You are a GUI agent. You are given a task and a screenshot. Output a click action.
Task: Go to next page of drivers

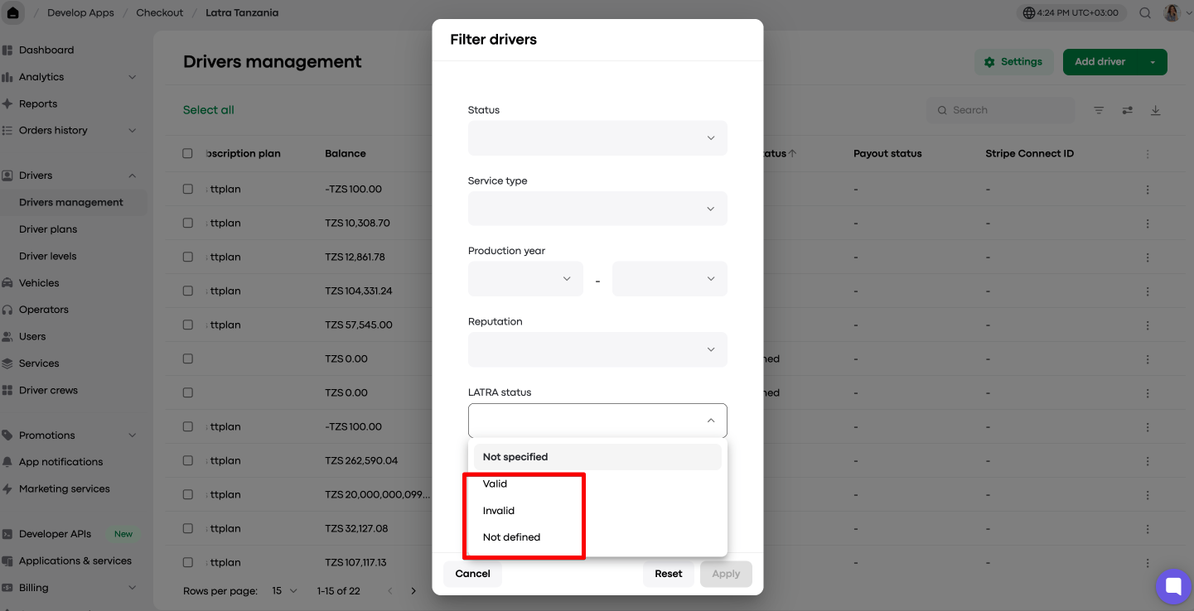coord(413,591)
